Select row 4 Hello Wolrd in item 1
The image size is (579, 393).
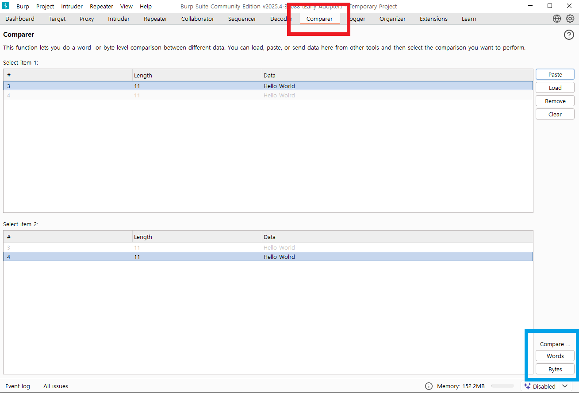click(268, 95)
